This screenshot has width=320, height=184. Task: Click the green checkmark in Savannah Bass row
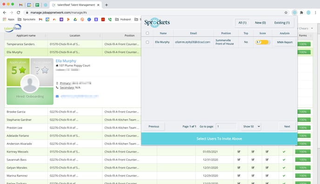point(284,159)
